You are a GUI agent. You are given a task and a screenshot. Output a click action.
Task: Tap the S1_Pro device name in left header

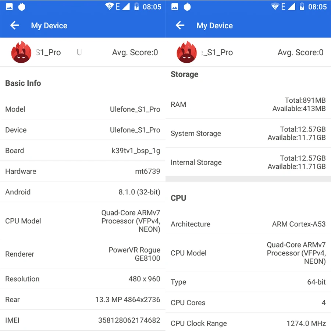pos(48,52)
